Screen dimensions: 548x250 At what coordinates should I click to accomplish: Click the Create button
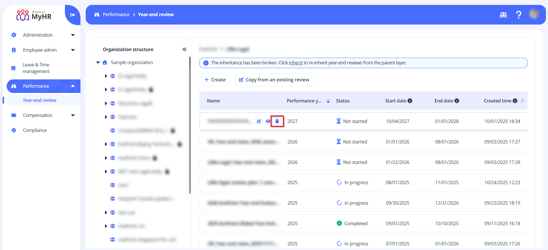[x=215, y=80]
